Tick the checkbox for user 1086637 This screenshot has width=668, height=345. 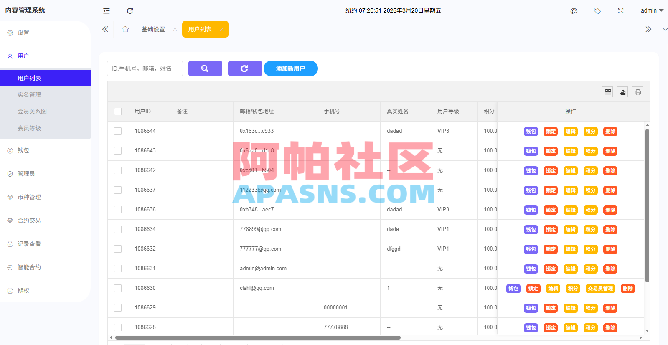coord(118,190)
